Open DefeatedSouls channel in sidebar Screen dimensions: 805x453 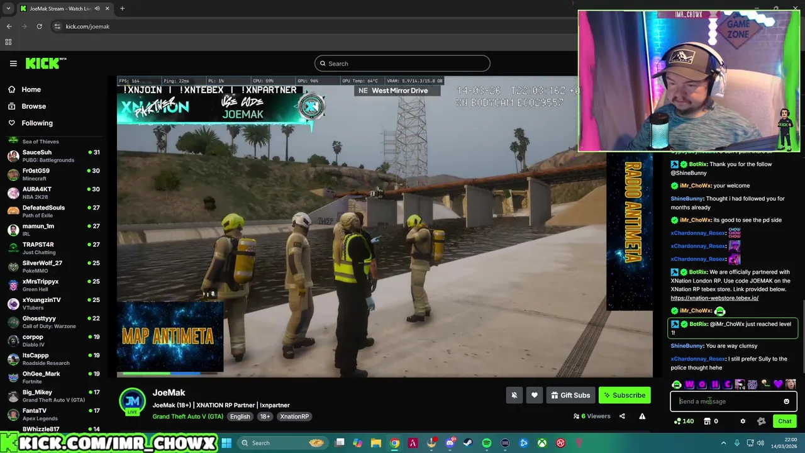pyautogui.click(x=53, y=211)
